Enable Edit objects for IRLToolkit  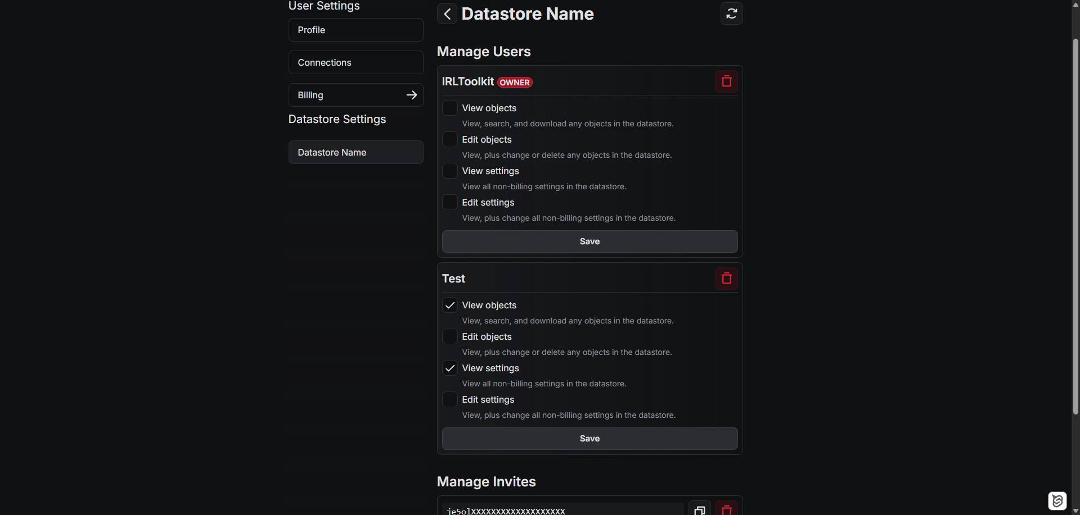(x=449, y=139)
